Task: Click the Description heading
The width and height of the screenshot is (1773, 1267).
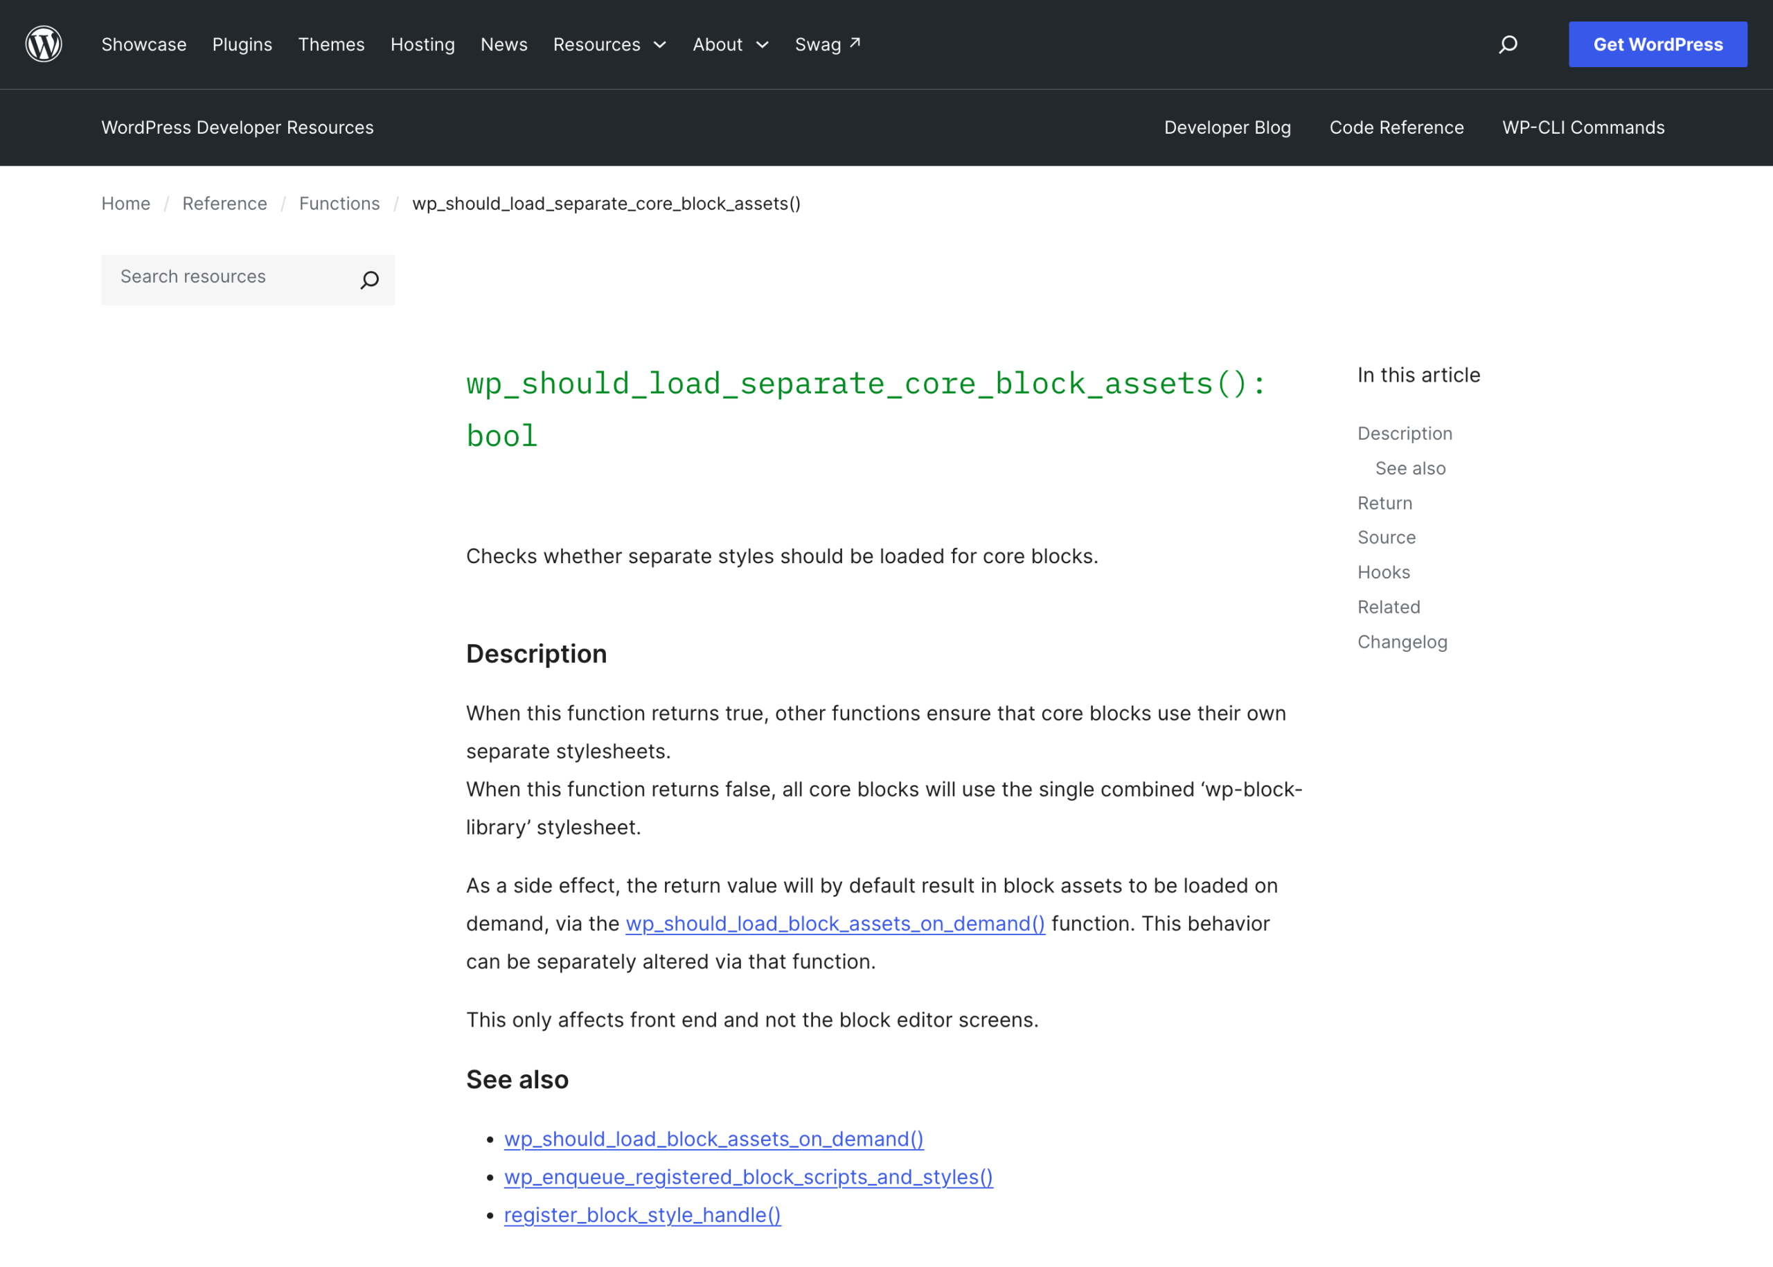Action: click(537, 654)
